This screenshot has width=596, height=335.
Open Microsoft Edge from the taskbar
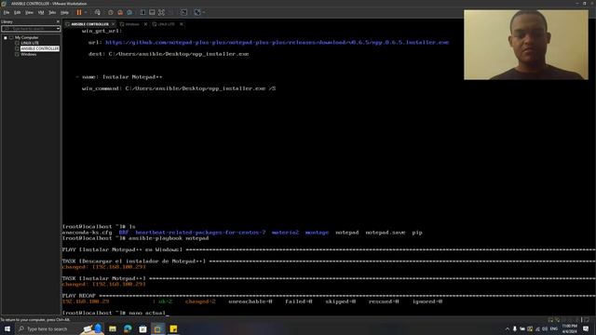[128, 328]
